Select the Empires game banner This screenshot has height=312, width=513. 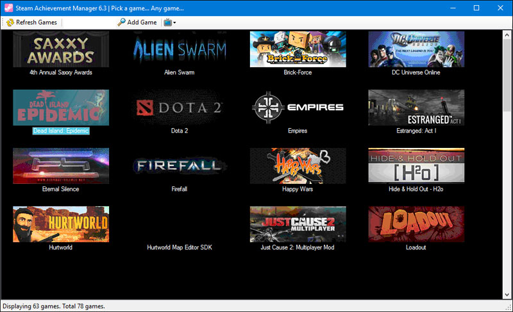coord(298,108)
